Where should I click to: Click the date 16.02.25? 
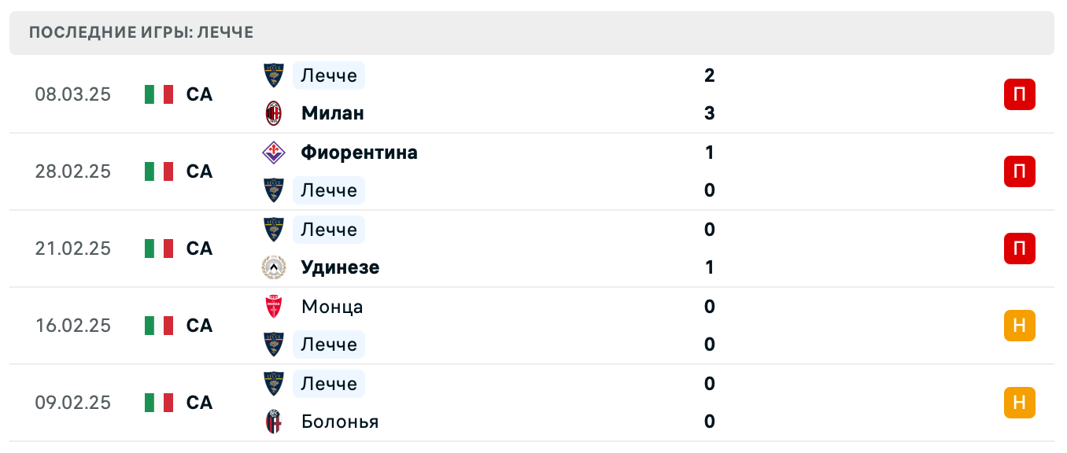(72, 325)
